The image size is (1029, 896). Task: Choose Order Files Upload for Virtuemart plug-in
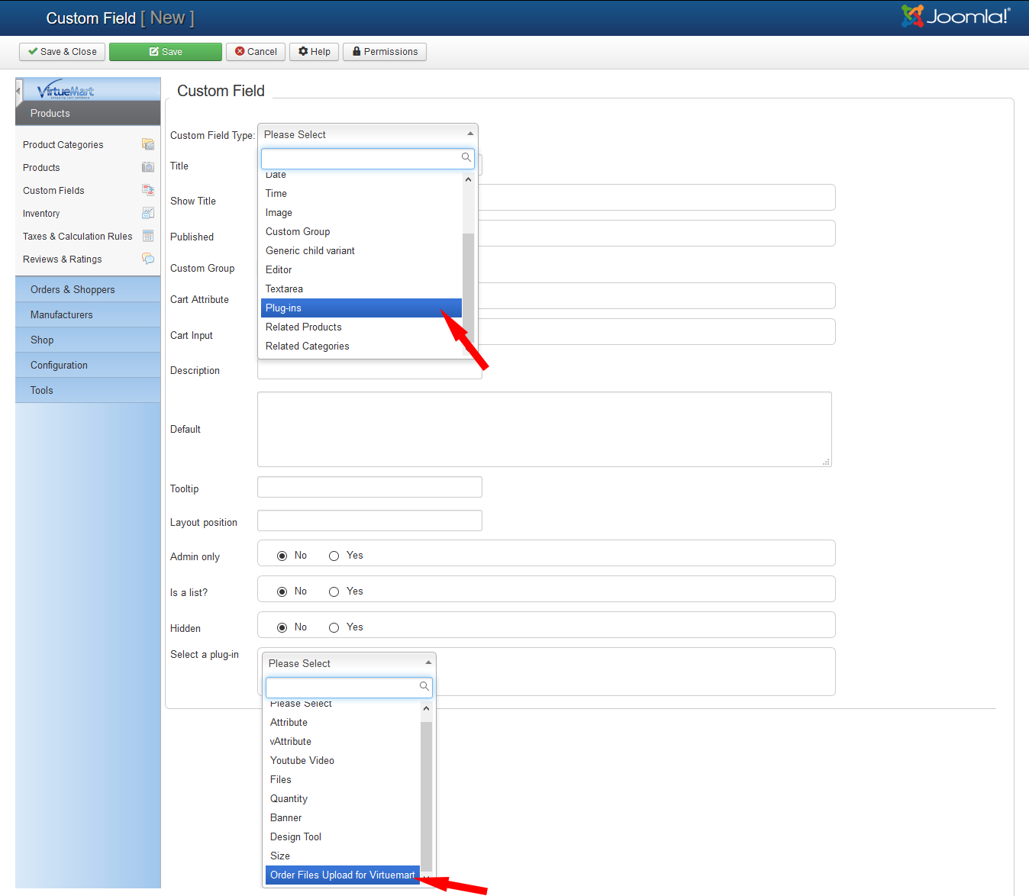click(x=342, y=875)
